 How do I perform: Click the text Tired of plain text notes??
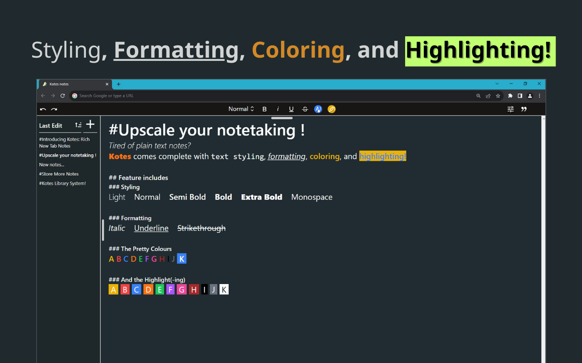click(150, 146)
